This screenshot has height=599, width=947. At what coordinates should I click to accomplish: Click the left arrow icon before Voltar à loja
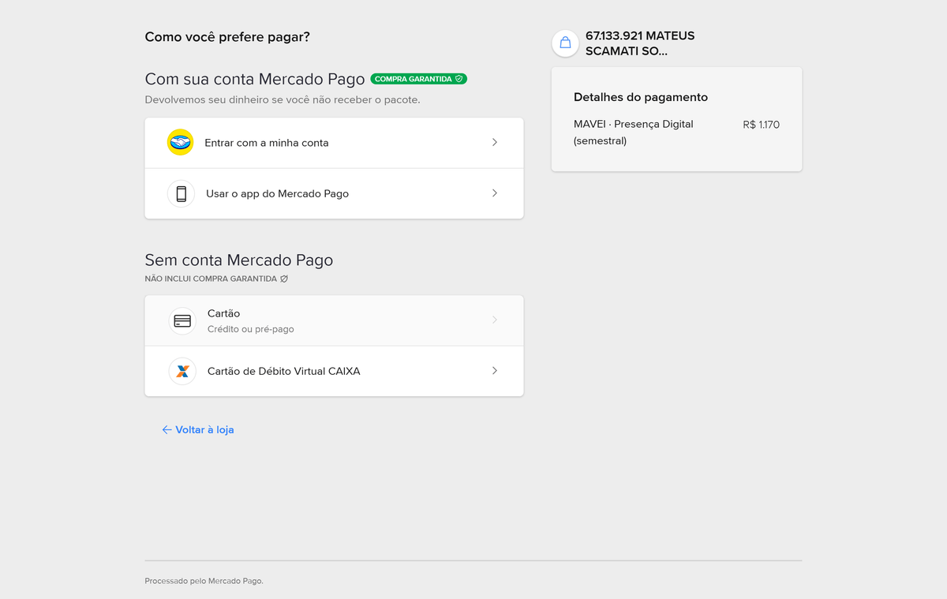(167, 430)
